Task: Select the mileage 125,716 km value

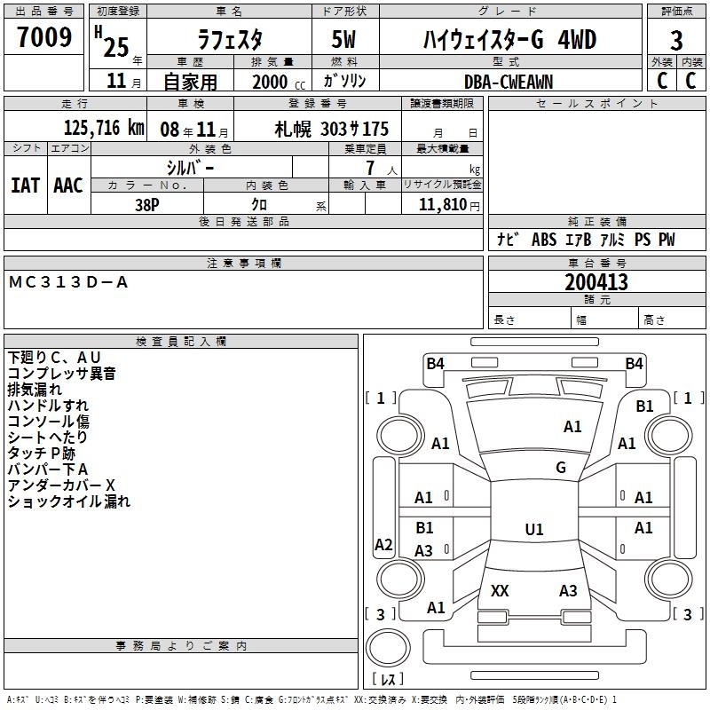Action: pyautogui.click(x=104, y=128)
